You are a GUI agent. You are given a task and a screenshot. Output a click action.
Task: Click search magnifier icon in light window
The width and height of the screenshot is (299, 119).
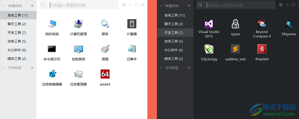click(43, 5)
